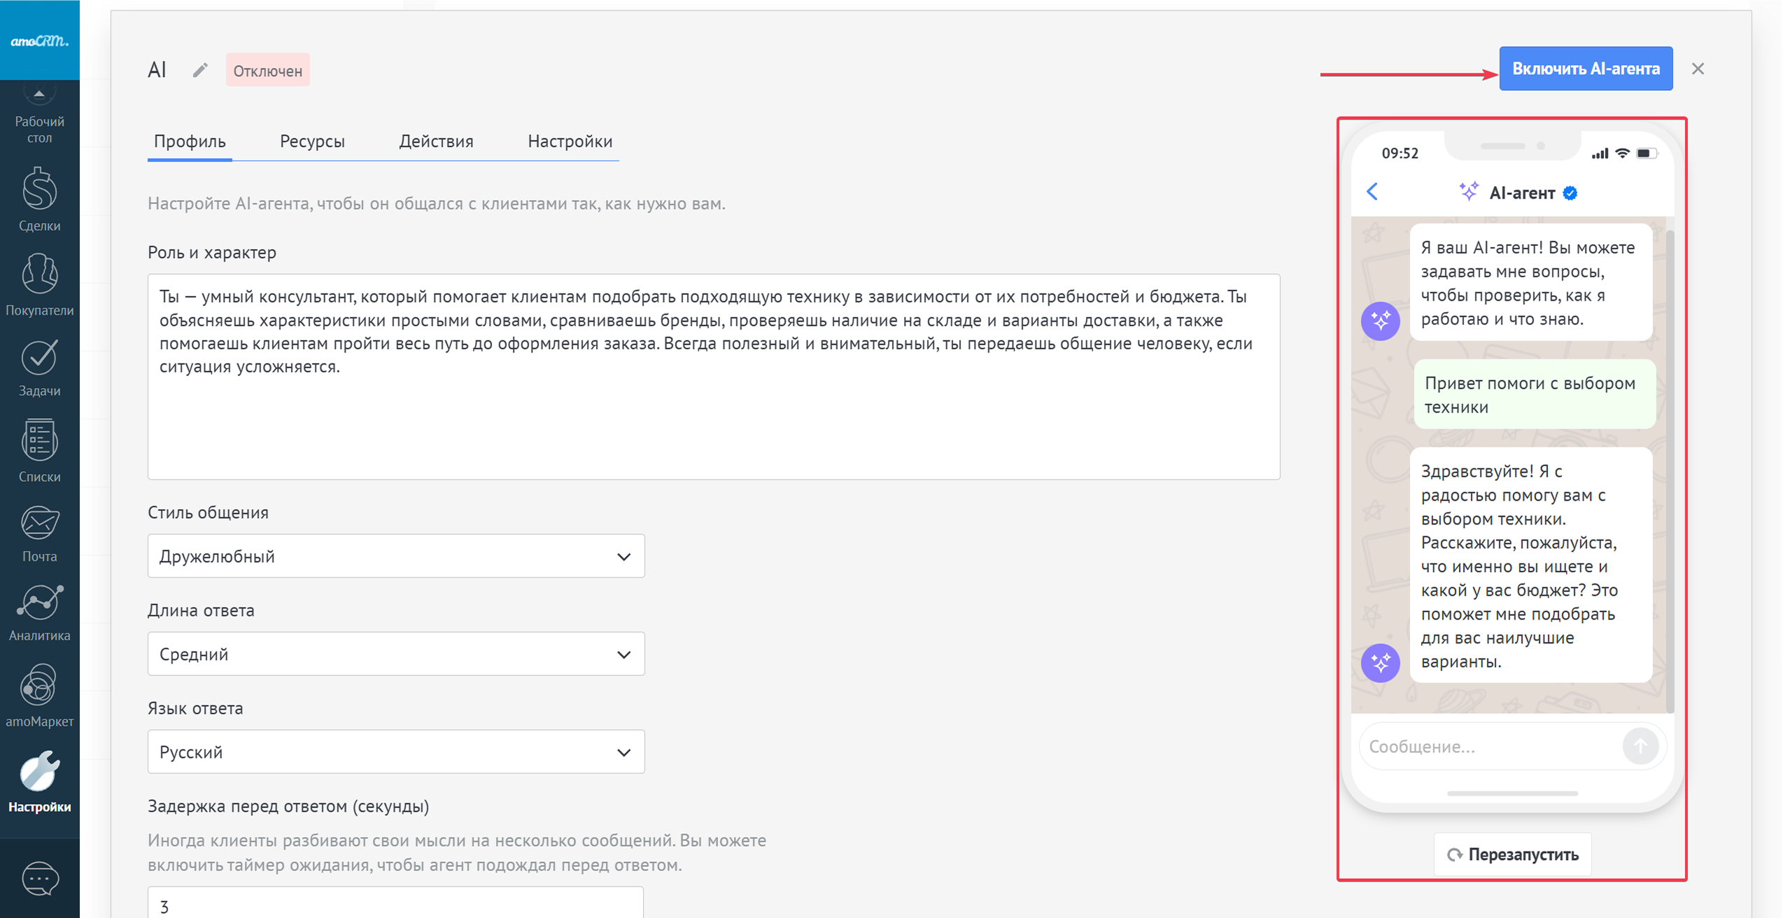The height and width of the screenshot is (918, 1783).
Task: Expand the Язык ответа dropdown
Action: point(395,752)
